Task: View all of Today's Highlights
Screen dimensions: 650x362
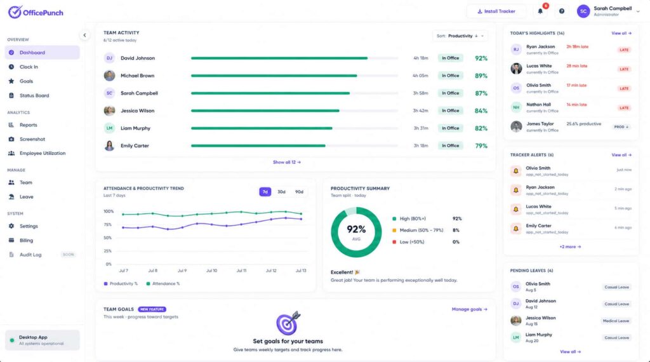Action: tap(621, 33)
